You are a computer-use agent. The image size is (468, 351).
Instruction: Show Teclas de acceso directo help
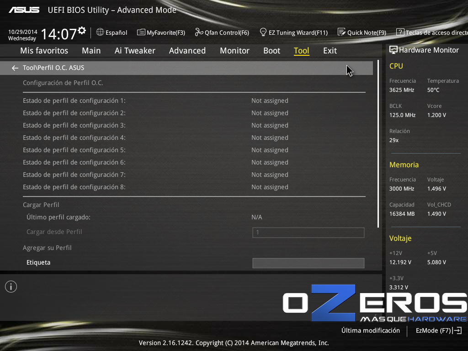[432, 32]
